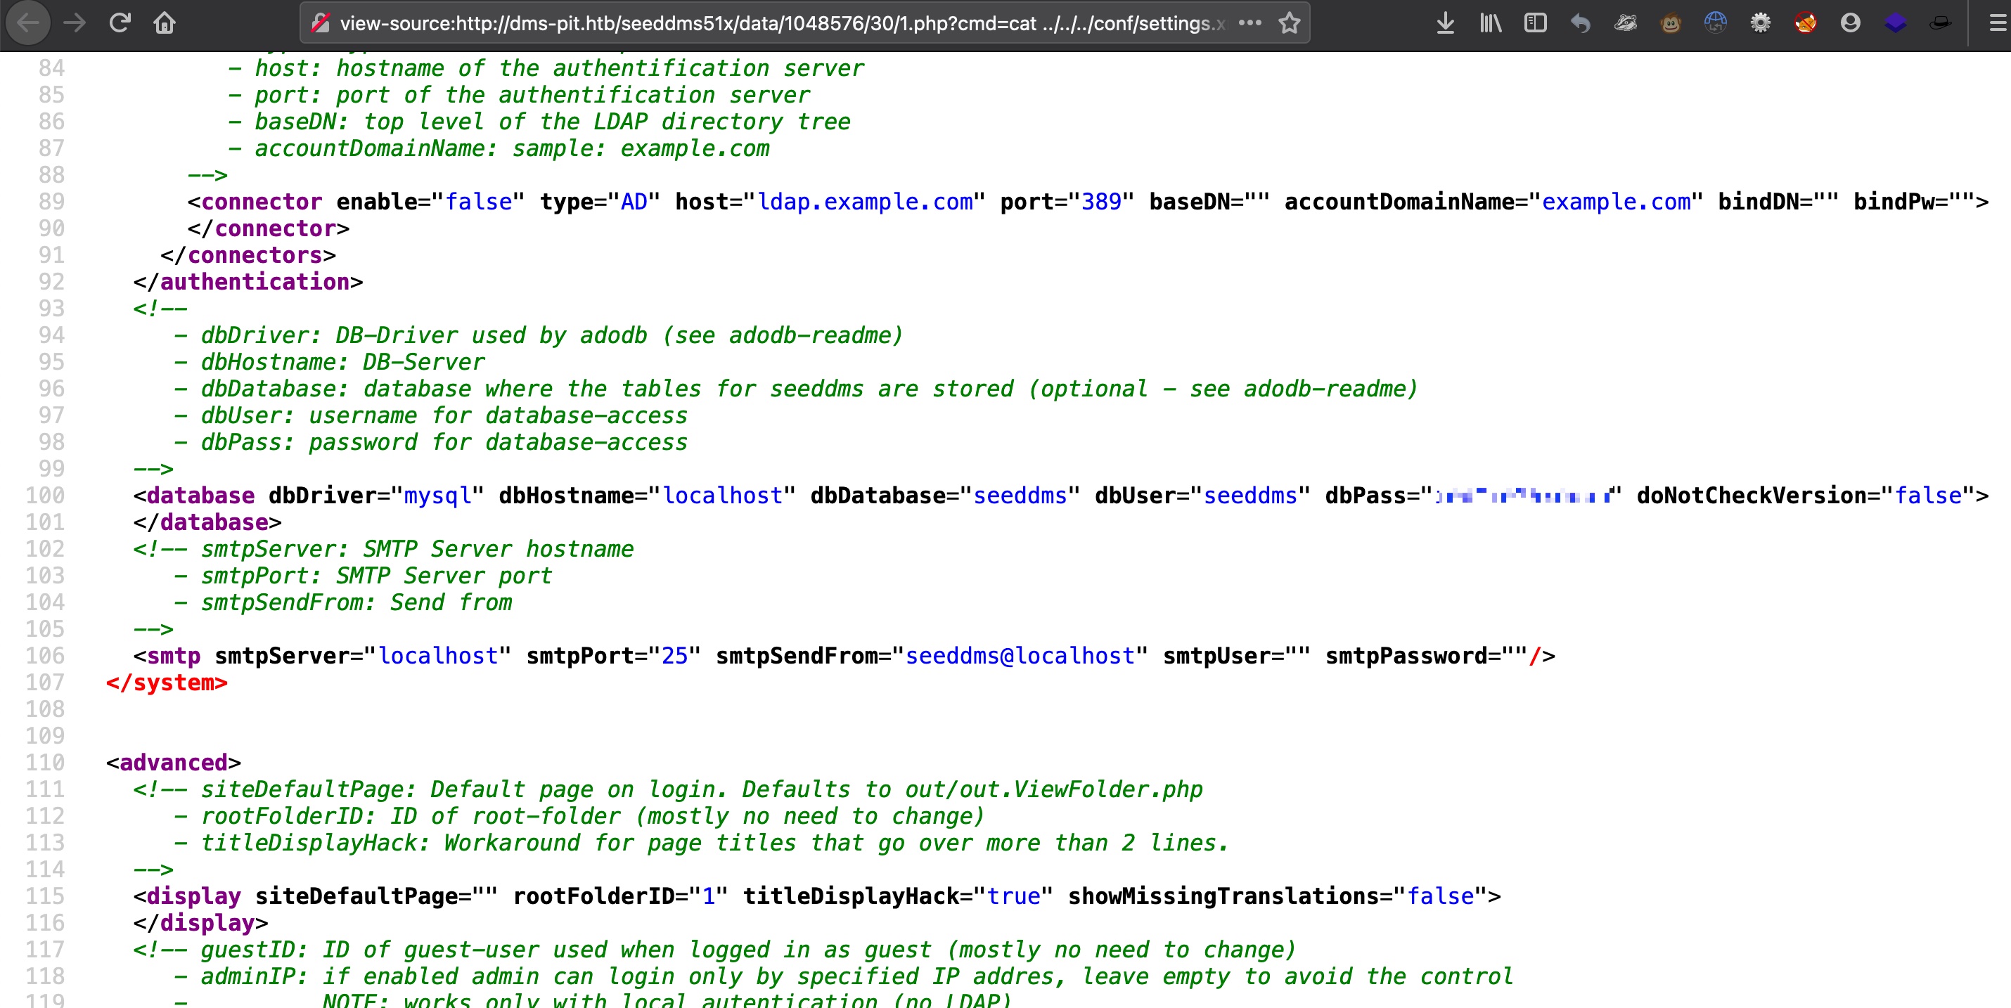This screenshot has height=1008, width=2011.
Task: Reload the current page
Action: click(x=120, y=22)
